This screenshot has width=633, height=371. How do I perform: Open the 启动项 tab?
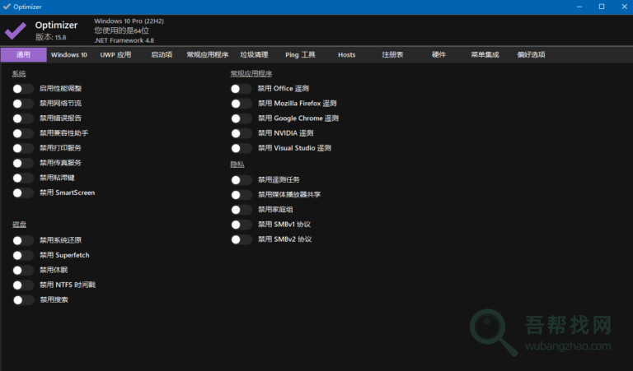[162, 55]
